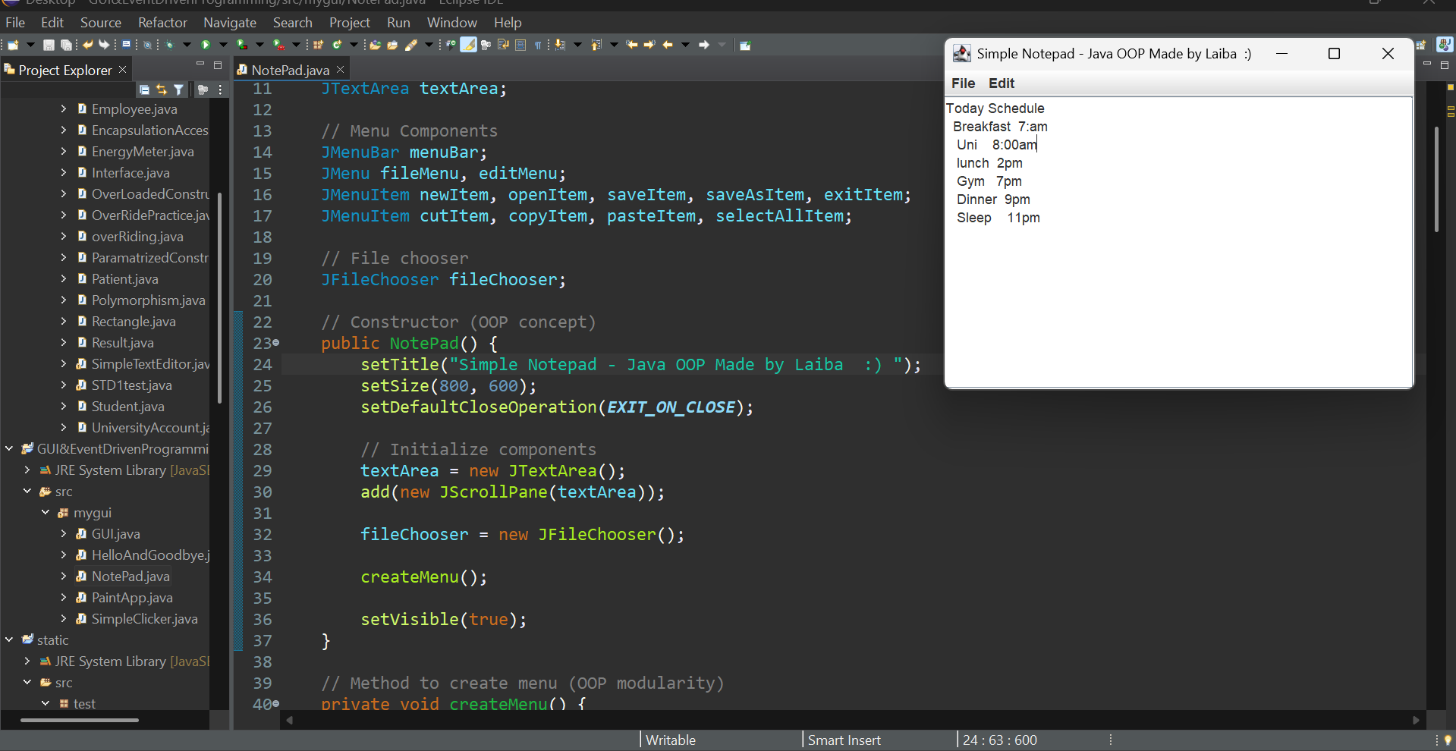Toggle Show Whitespace Characters with the pilcrow icon

pos(538,45)
